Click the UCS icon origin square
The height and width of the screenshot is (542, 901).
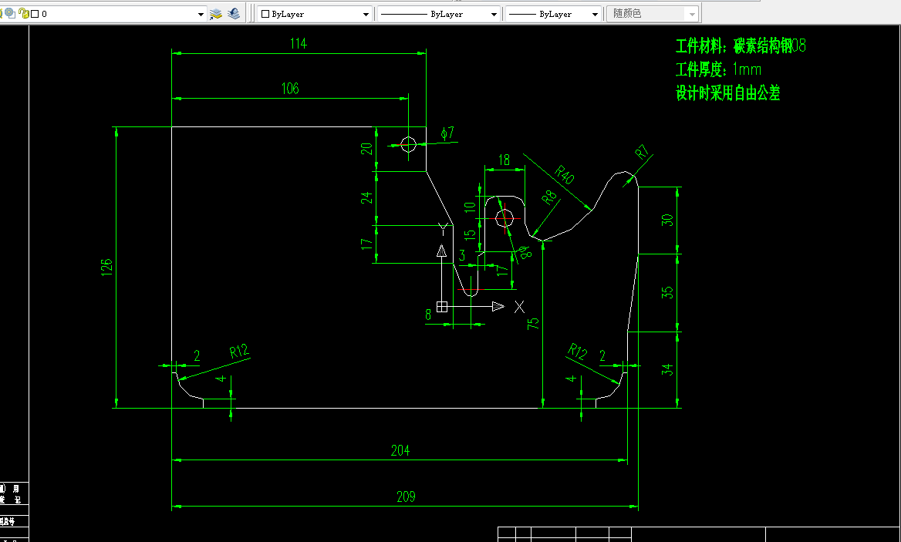click(x=442, y=307)
